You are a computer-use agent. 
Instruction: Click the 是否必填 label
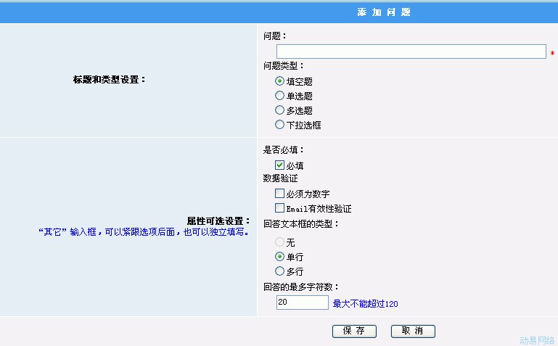[284, 150]
